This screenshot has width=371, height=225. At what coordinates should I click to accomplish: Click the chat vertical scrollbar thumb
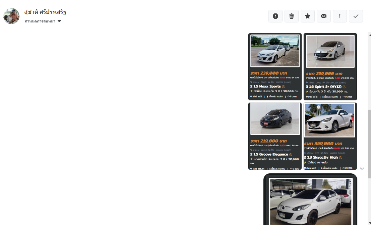[370, 144]
